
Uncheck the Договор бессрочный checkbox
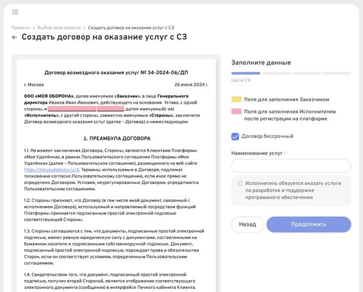tap(235, 136)
